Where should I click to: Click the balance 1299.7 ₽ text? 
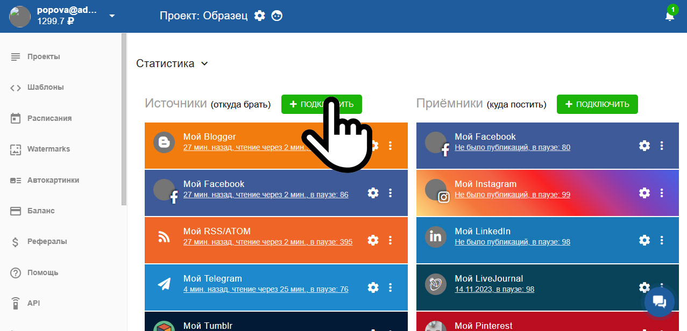[x=56, y=22]
